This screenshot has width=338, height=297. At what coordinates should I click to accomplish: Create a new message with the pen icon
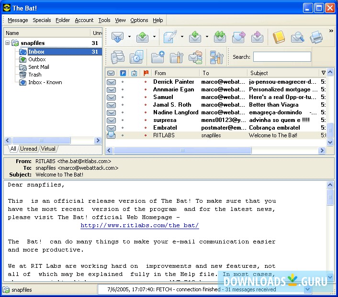click(169, 37)
